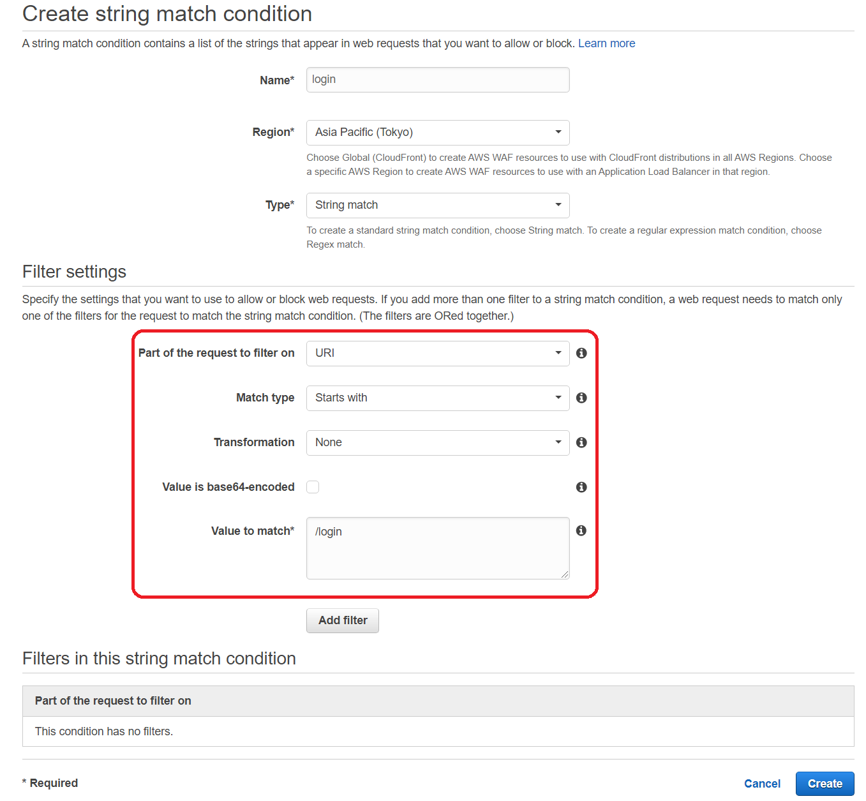This screenshot has width=866, height=801.
Task: Click the Value to match text area
Action: coord(438,548)
